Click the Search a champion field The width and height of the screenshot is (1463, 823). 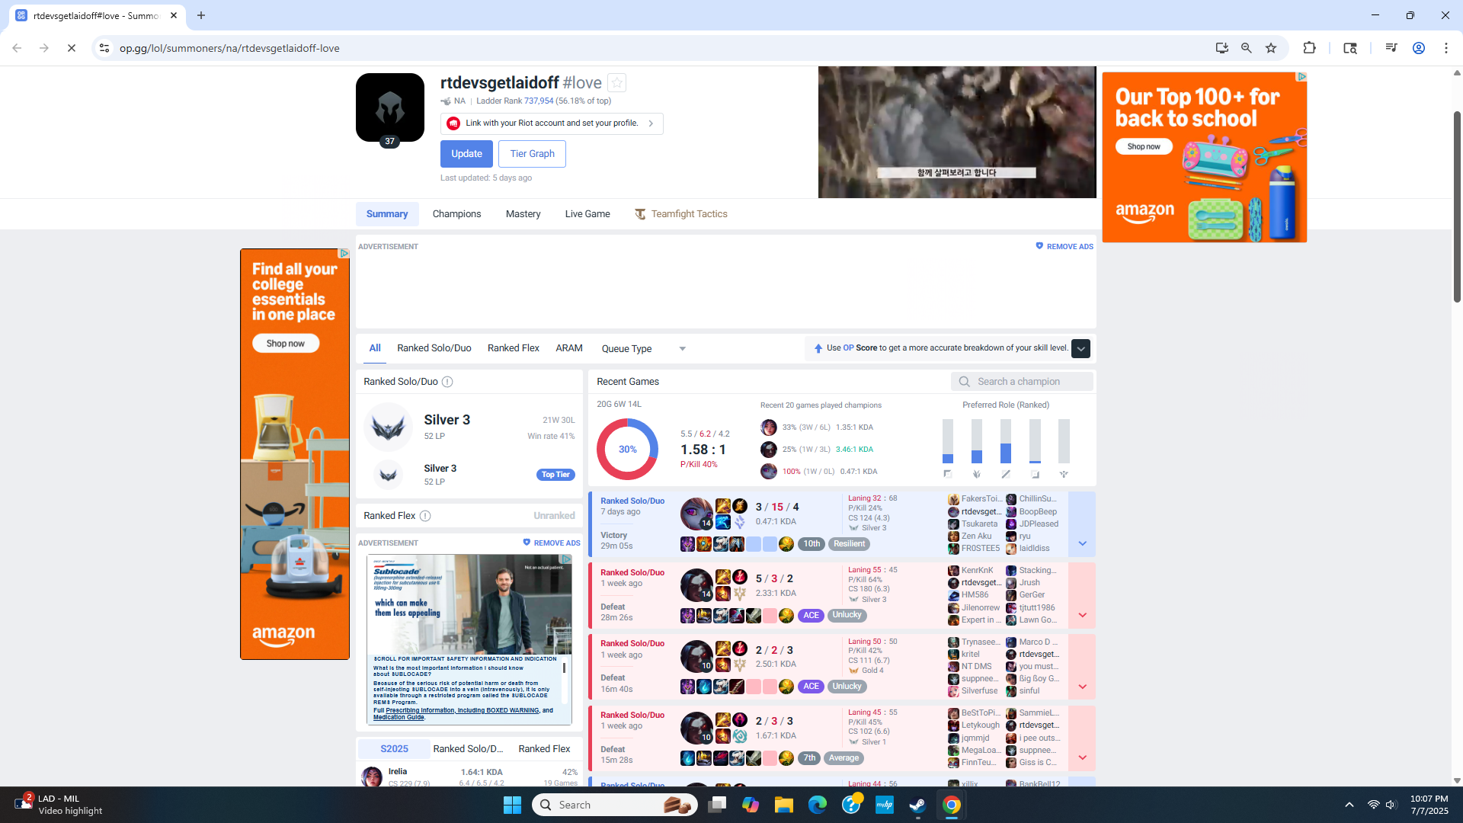pyautogui.click(x=1022, y=382)
